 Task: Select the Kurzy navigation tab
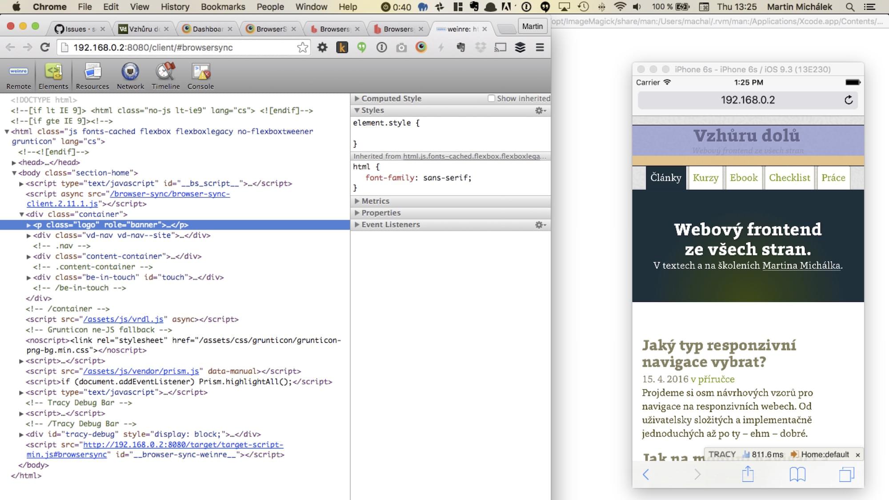click(x=705, y=178)
